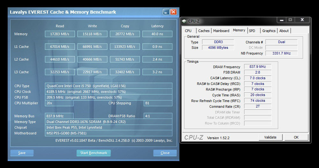319x168 pixels.
Task: Click the L2 Cache Write value 40666 MB/s
Action: pos(92,59)
